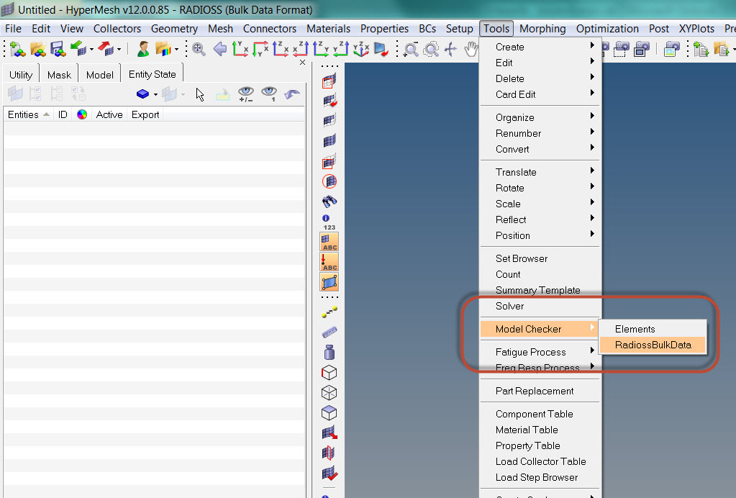736x498 pixels.
Task: Toggle eye plus-minus visibility icon
Action: [x=246, y=94]
